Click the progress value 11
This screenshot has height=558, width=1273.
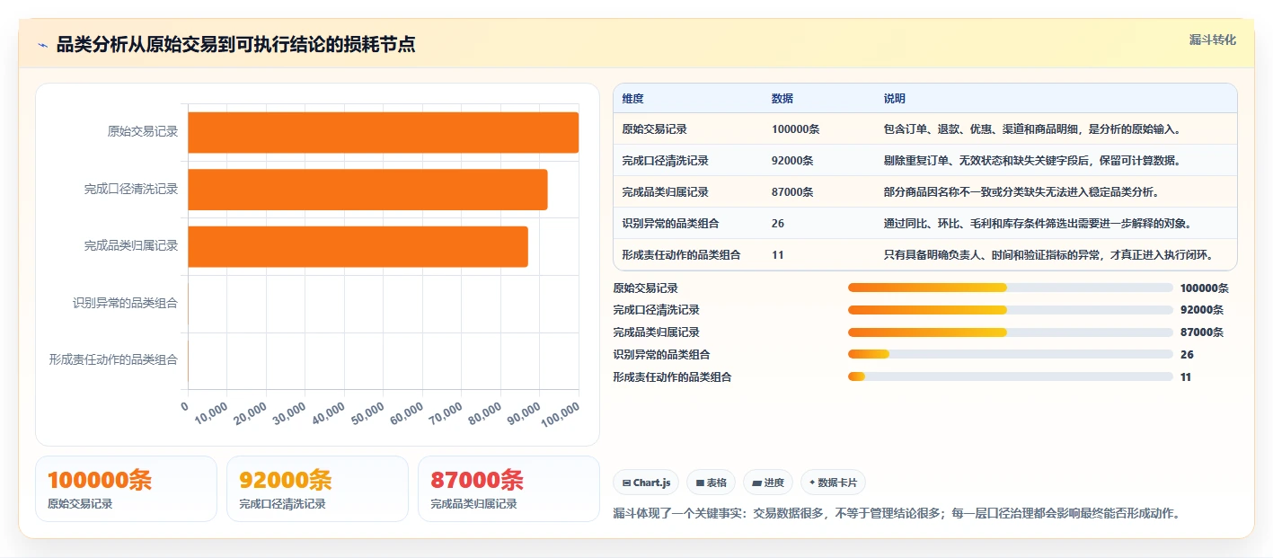[1186, 377]
